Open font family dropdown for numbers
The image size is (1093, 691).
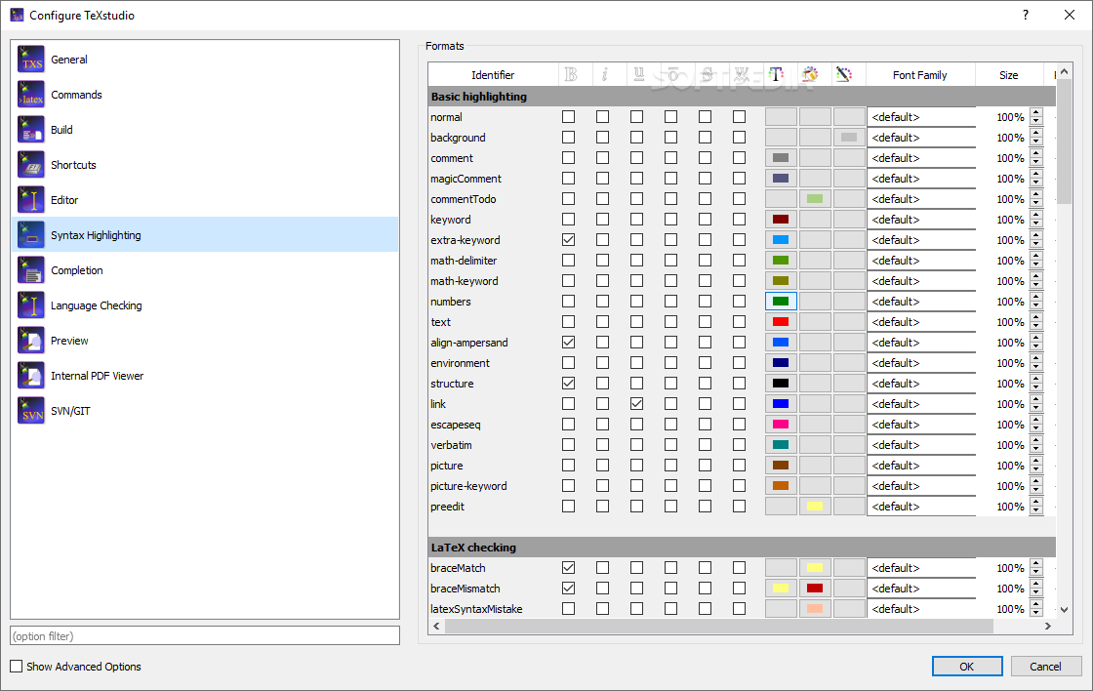921,302
